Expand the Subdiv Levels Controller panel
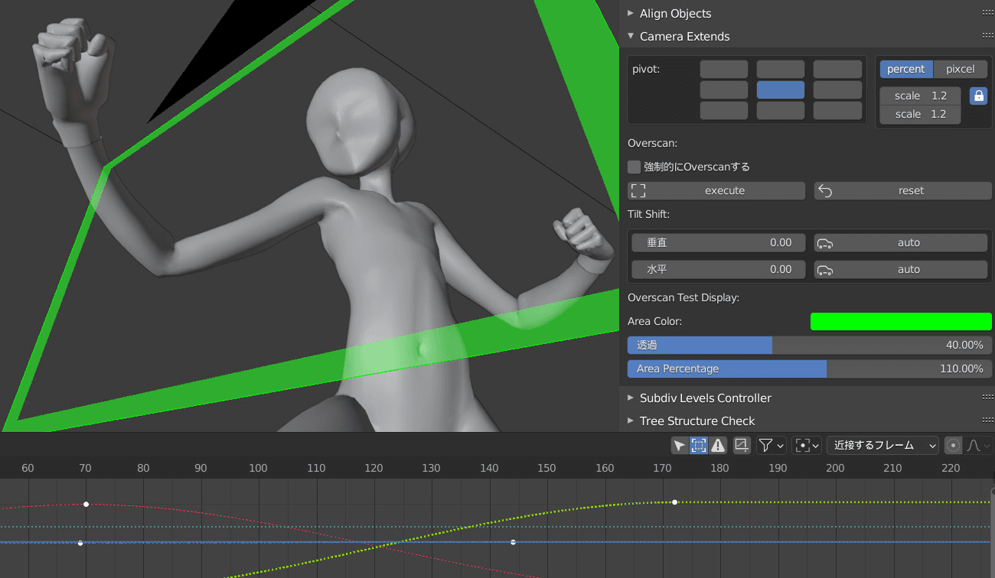 coord(705,398)
